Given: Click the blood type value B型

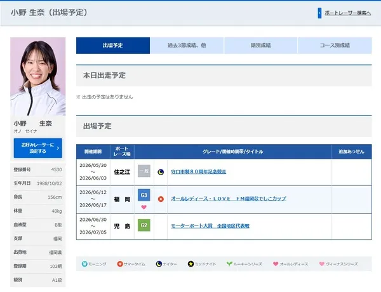Looking at the screenshot, I should coord(58,225).
